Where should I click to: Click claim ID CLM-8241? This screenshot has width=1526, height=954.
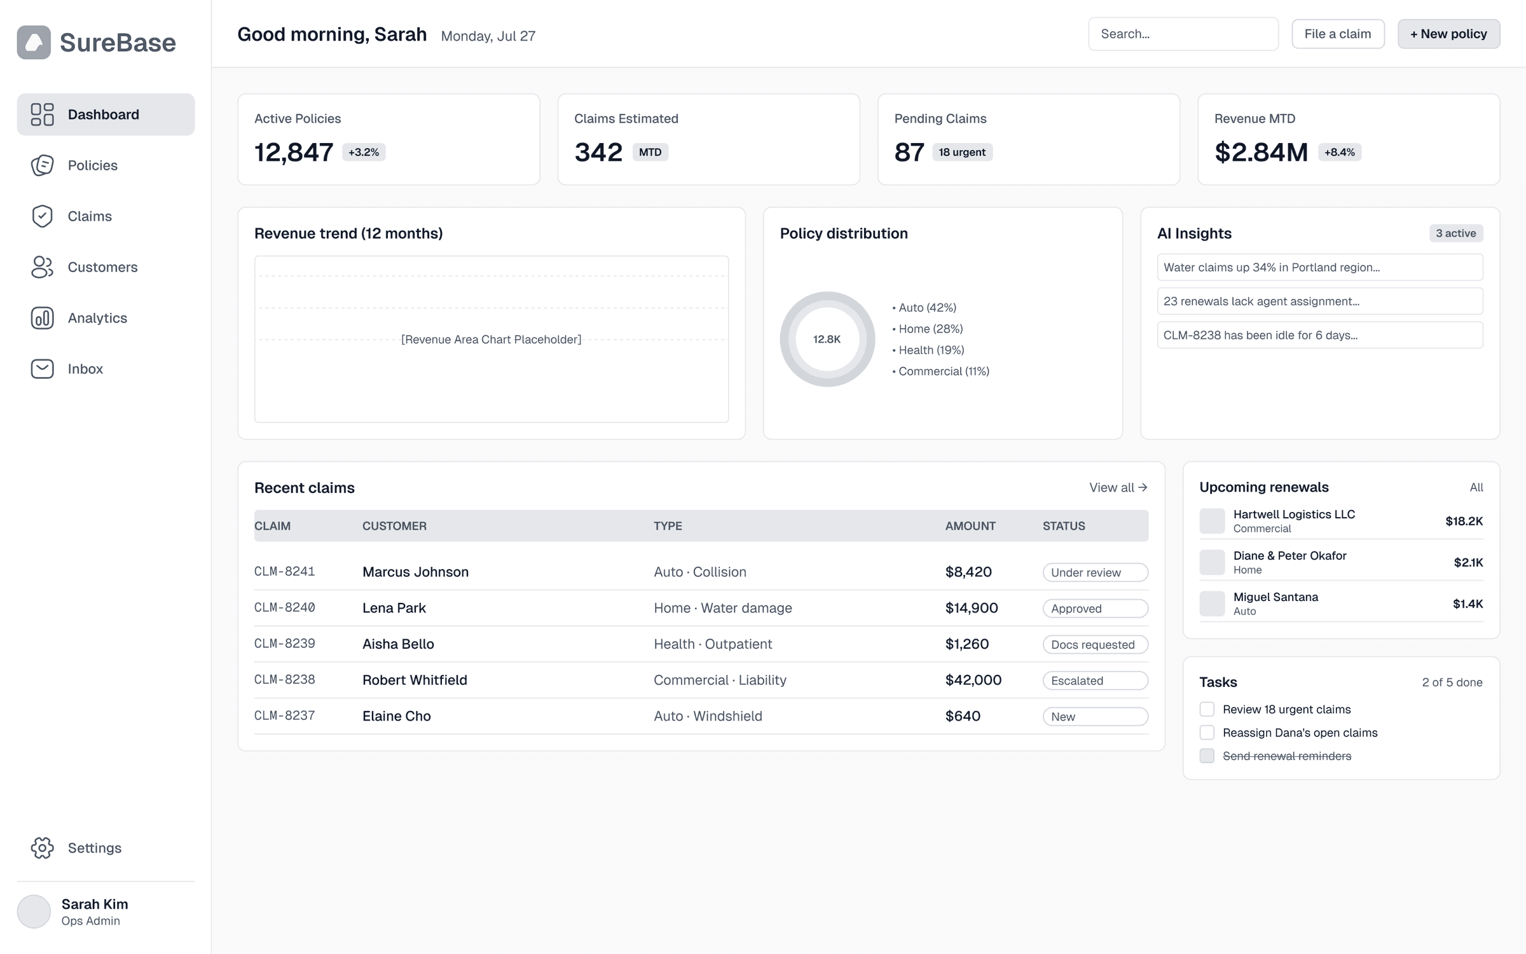(285, 571)
